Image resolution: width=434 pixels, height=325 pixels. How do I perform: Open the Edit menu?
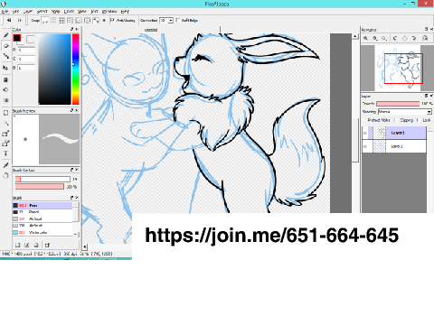point(15,12)
